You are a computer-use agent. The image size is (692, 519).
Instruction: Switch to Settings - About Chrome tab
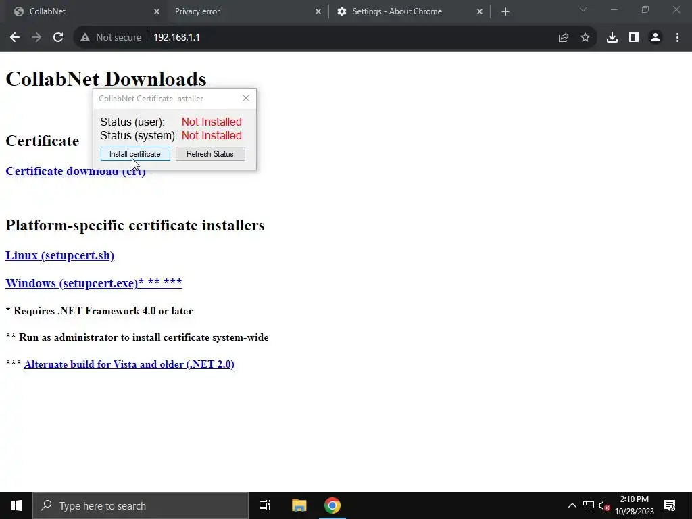[410, 11]
